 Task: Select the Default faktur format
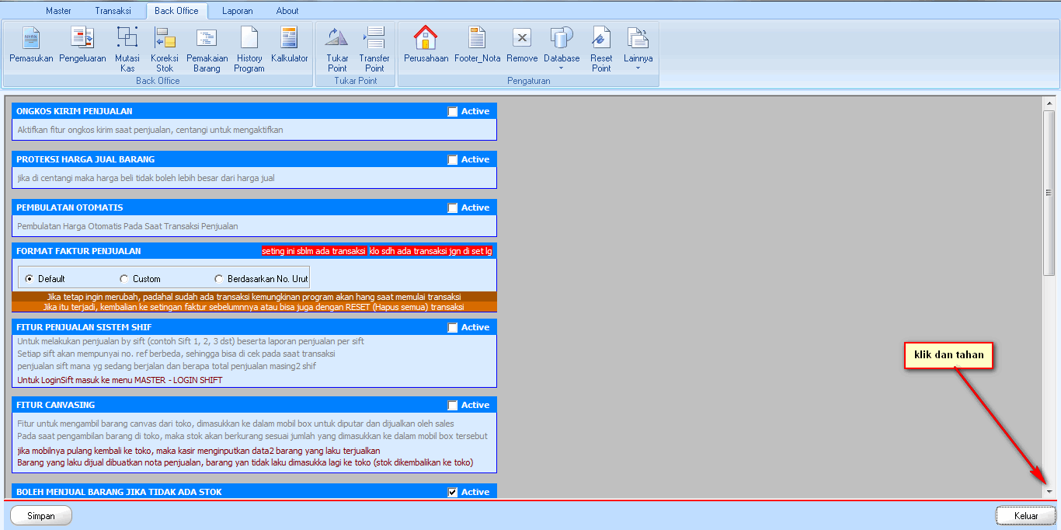click(45, 279)
